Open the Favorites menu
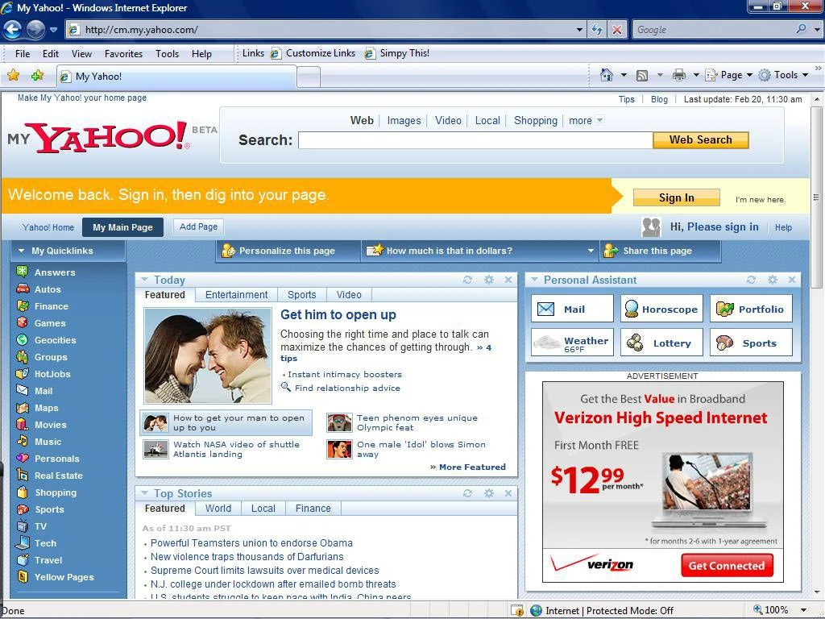 point(123,53)
